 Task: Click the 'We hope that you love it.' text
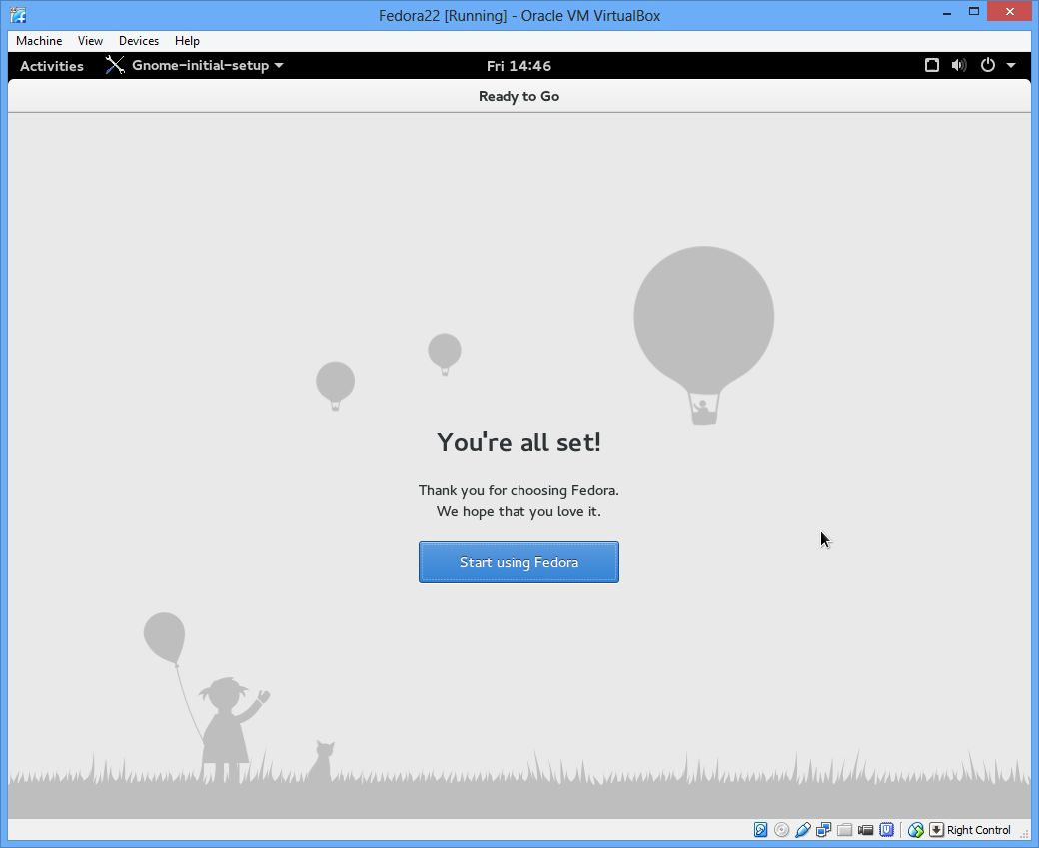point(519,512)
